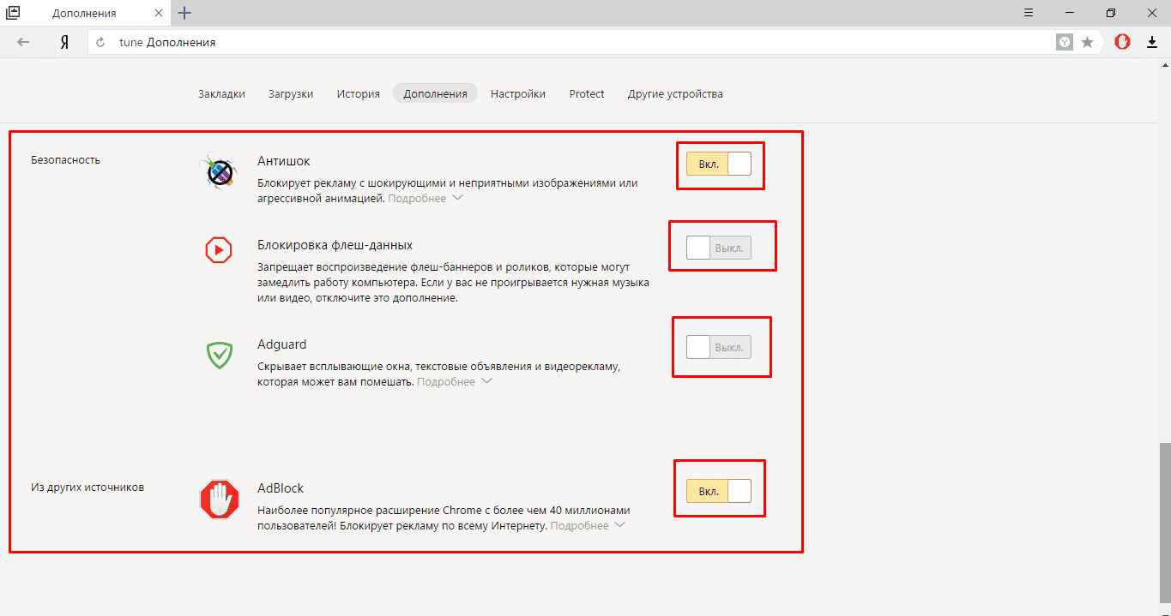Click the AdBlock extension title

point(281,488)
